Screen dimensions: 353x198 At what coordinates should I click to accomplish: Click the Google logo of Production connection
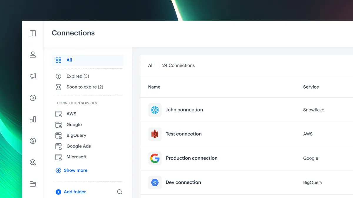[x=155, y=158]
